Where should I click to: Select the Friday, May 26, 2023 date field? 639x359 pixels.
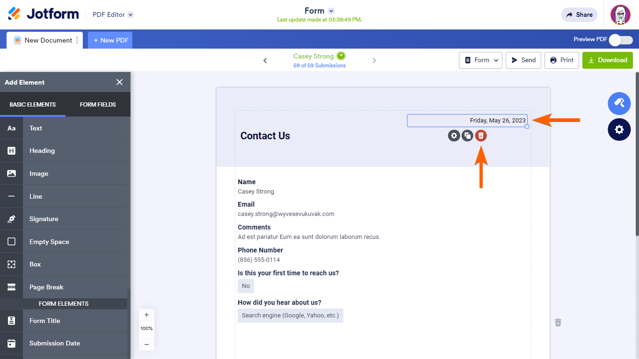[467, 121]
